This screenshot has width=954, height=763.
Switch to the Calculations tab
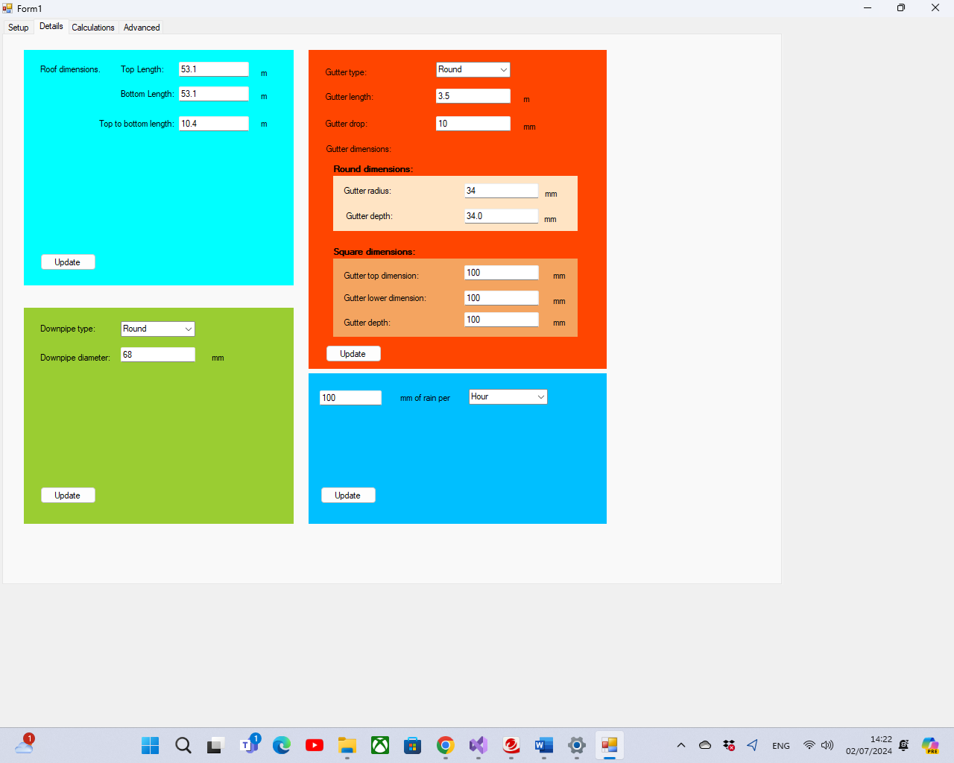[x=93, y=28]
